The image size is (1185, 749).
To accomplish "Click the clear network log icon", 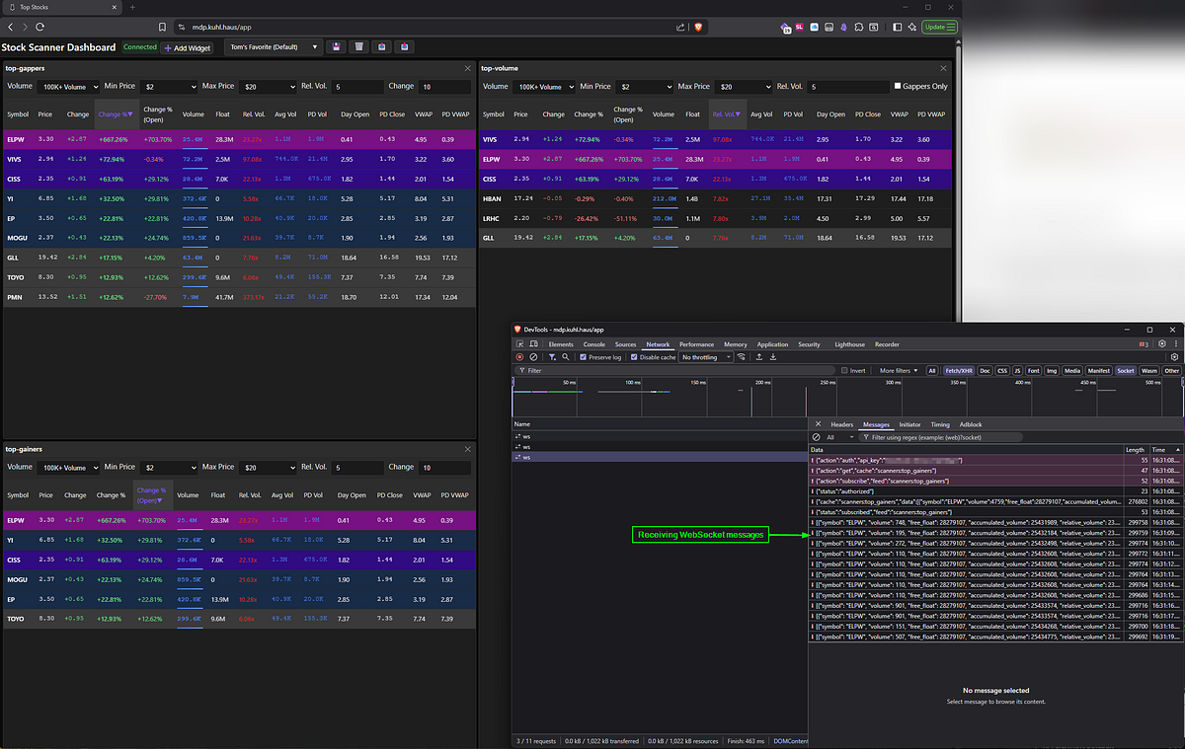I will (533, 357).
